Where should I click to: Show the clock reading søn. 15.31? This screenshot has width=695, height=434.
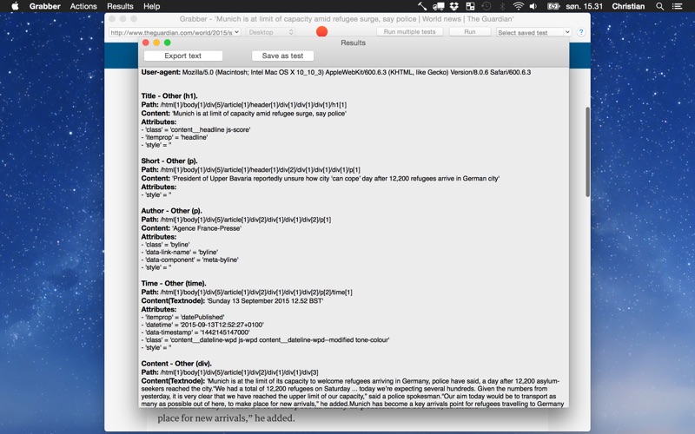point(584,6)
